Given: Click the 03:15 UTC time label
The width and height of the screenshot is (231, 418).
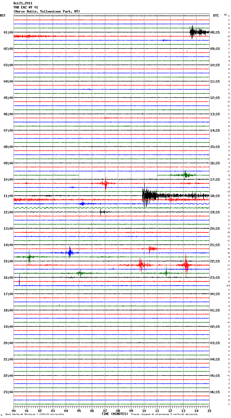Looking at the screenshot, I should coord(215,343).
